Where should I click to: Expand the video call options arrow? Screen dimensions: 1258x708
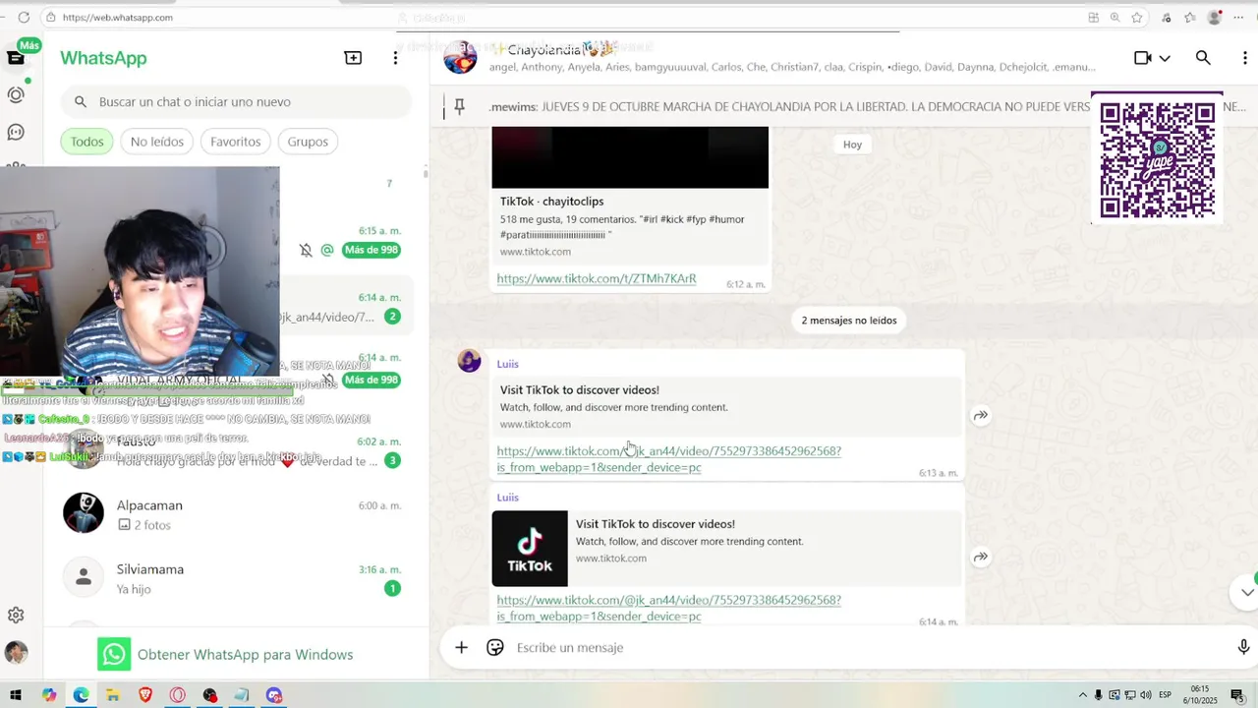coord(1165,59)
